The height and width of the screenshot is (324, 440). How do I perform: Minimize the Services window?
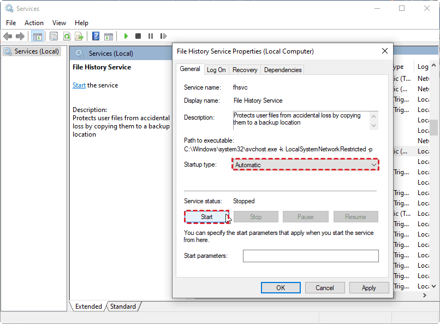pos(377,8)
